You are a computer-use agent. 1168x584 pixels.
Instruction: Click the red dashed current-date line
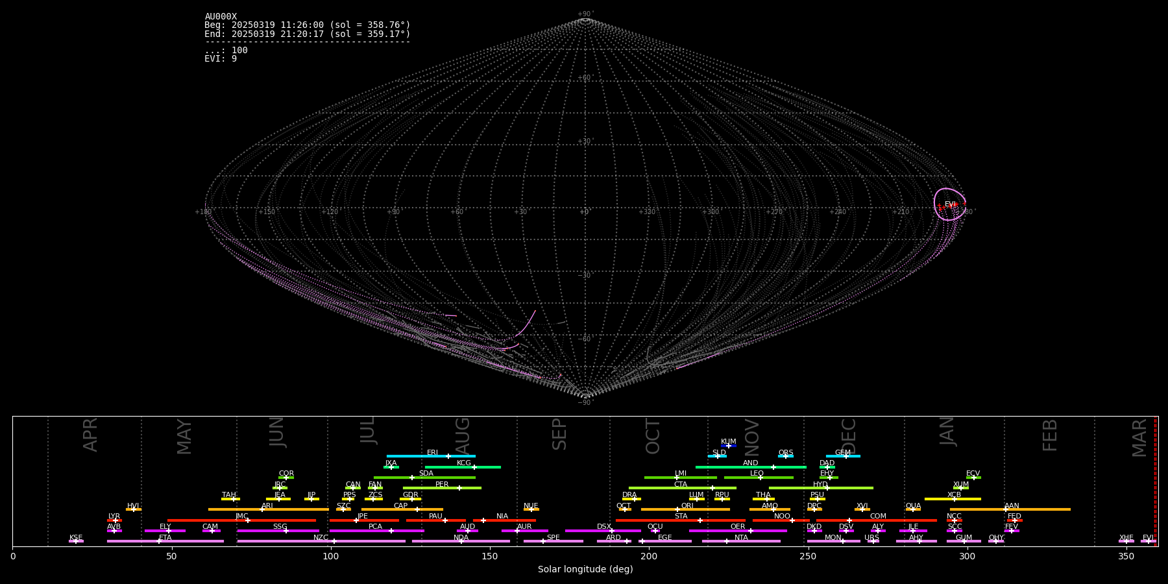[x=1155, y=481]
